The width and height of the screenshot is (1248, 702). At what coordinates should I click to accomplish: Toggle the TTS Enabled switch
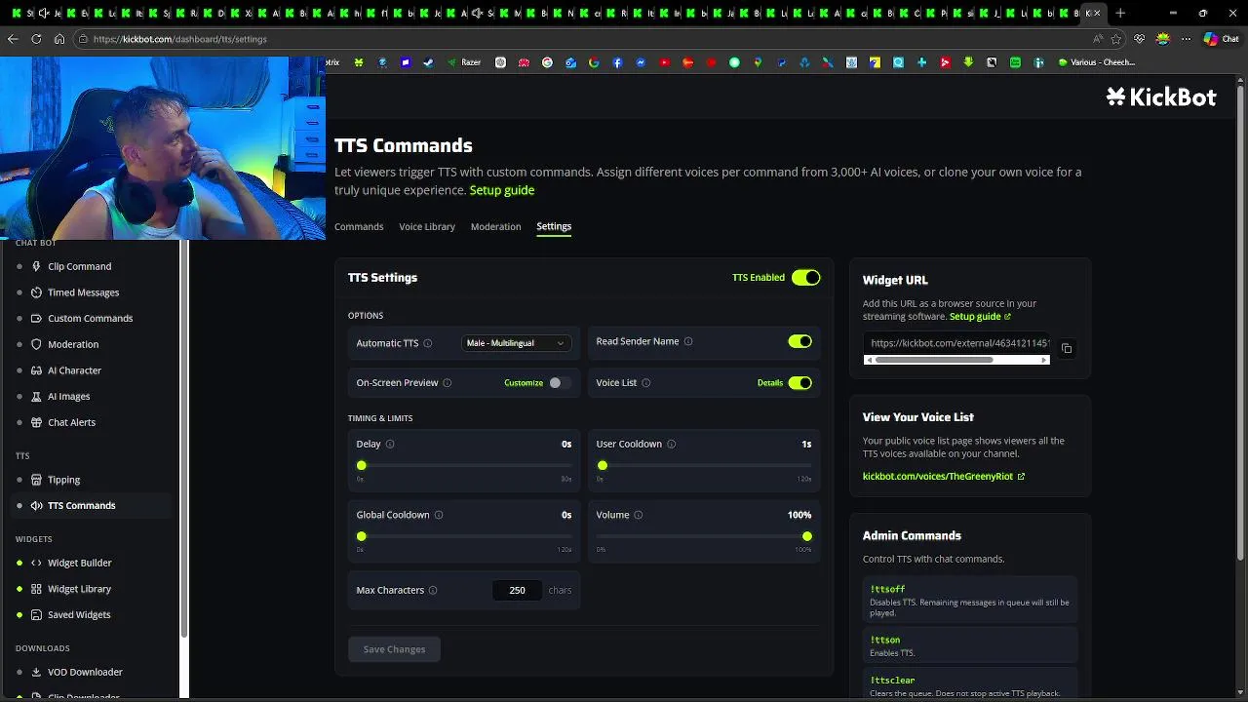pyautogui.click(x=805, y=278)
